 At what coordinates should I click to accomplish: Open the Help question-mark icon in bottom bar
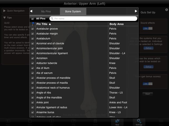coord(74,121)
